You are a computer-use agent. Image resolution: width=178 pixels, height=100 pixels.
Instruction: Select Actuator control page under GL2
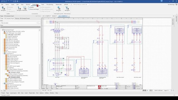[x=15, y=77]
